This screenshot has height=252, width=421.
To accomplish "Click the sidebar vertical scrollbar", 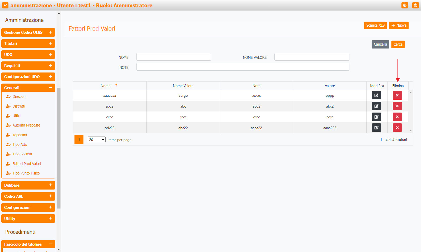I will [x=59, y=148].
